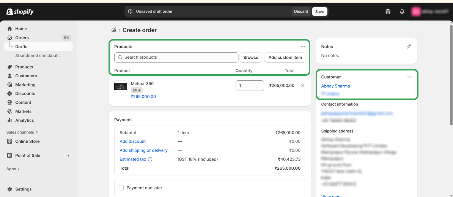Click the Add discount link
This screenshot has height=197, width=453.
click(x=132, y=141)
